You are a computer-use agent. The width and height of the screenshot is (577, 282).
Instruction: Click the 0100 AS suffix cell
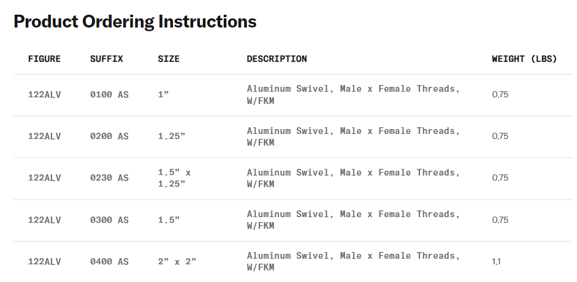(109, 95)
